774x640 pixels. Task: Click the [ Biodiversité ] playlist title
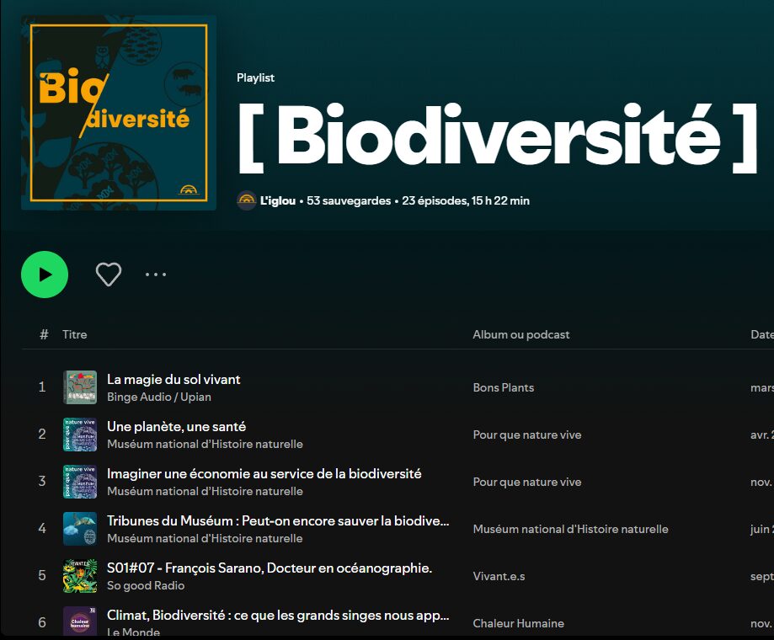click(498, 137)
